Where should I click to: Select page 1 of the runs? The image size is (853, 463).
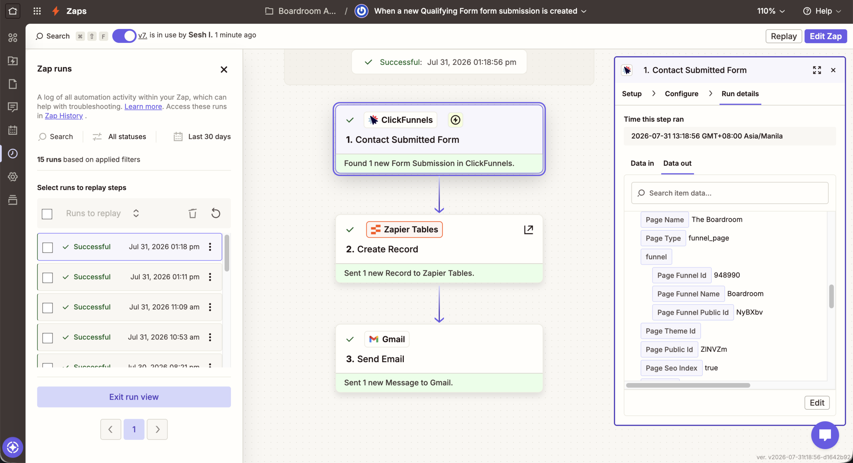tap(134, 429)
